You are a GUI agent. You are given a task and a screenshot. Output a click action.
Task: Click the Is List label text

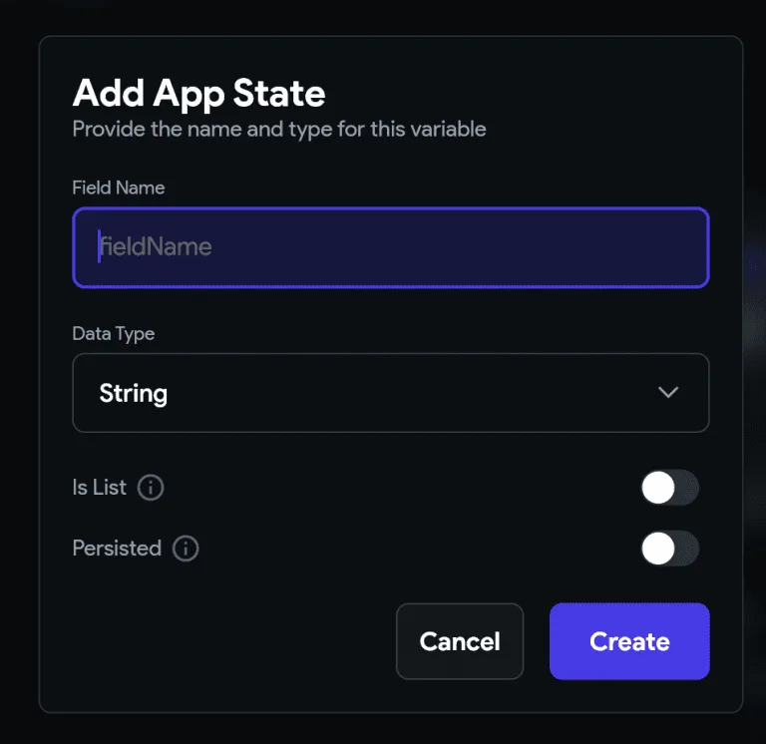click(100, 488)
